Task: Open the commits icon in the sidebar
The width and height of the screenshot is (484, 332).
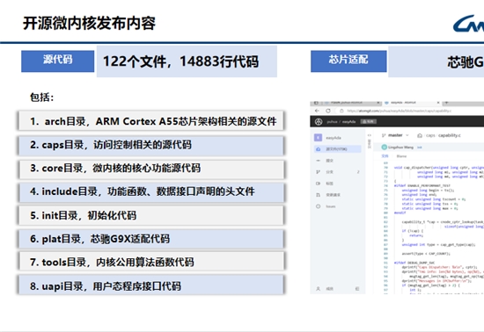Action: [318, 161]
